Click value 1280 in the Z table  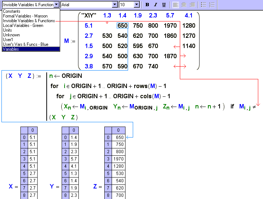click(119, 166)
